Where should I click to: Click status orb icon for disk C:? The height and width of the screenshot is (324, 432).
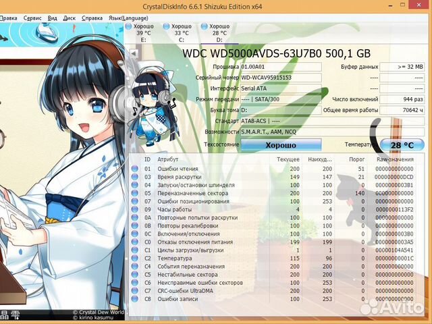pos(166,26)
